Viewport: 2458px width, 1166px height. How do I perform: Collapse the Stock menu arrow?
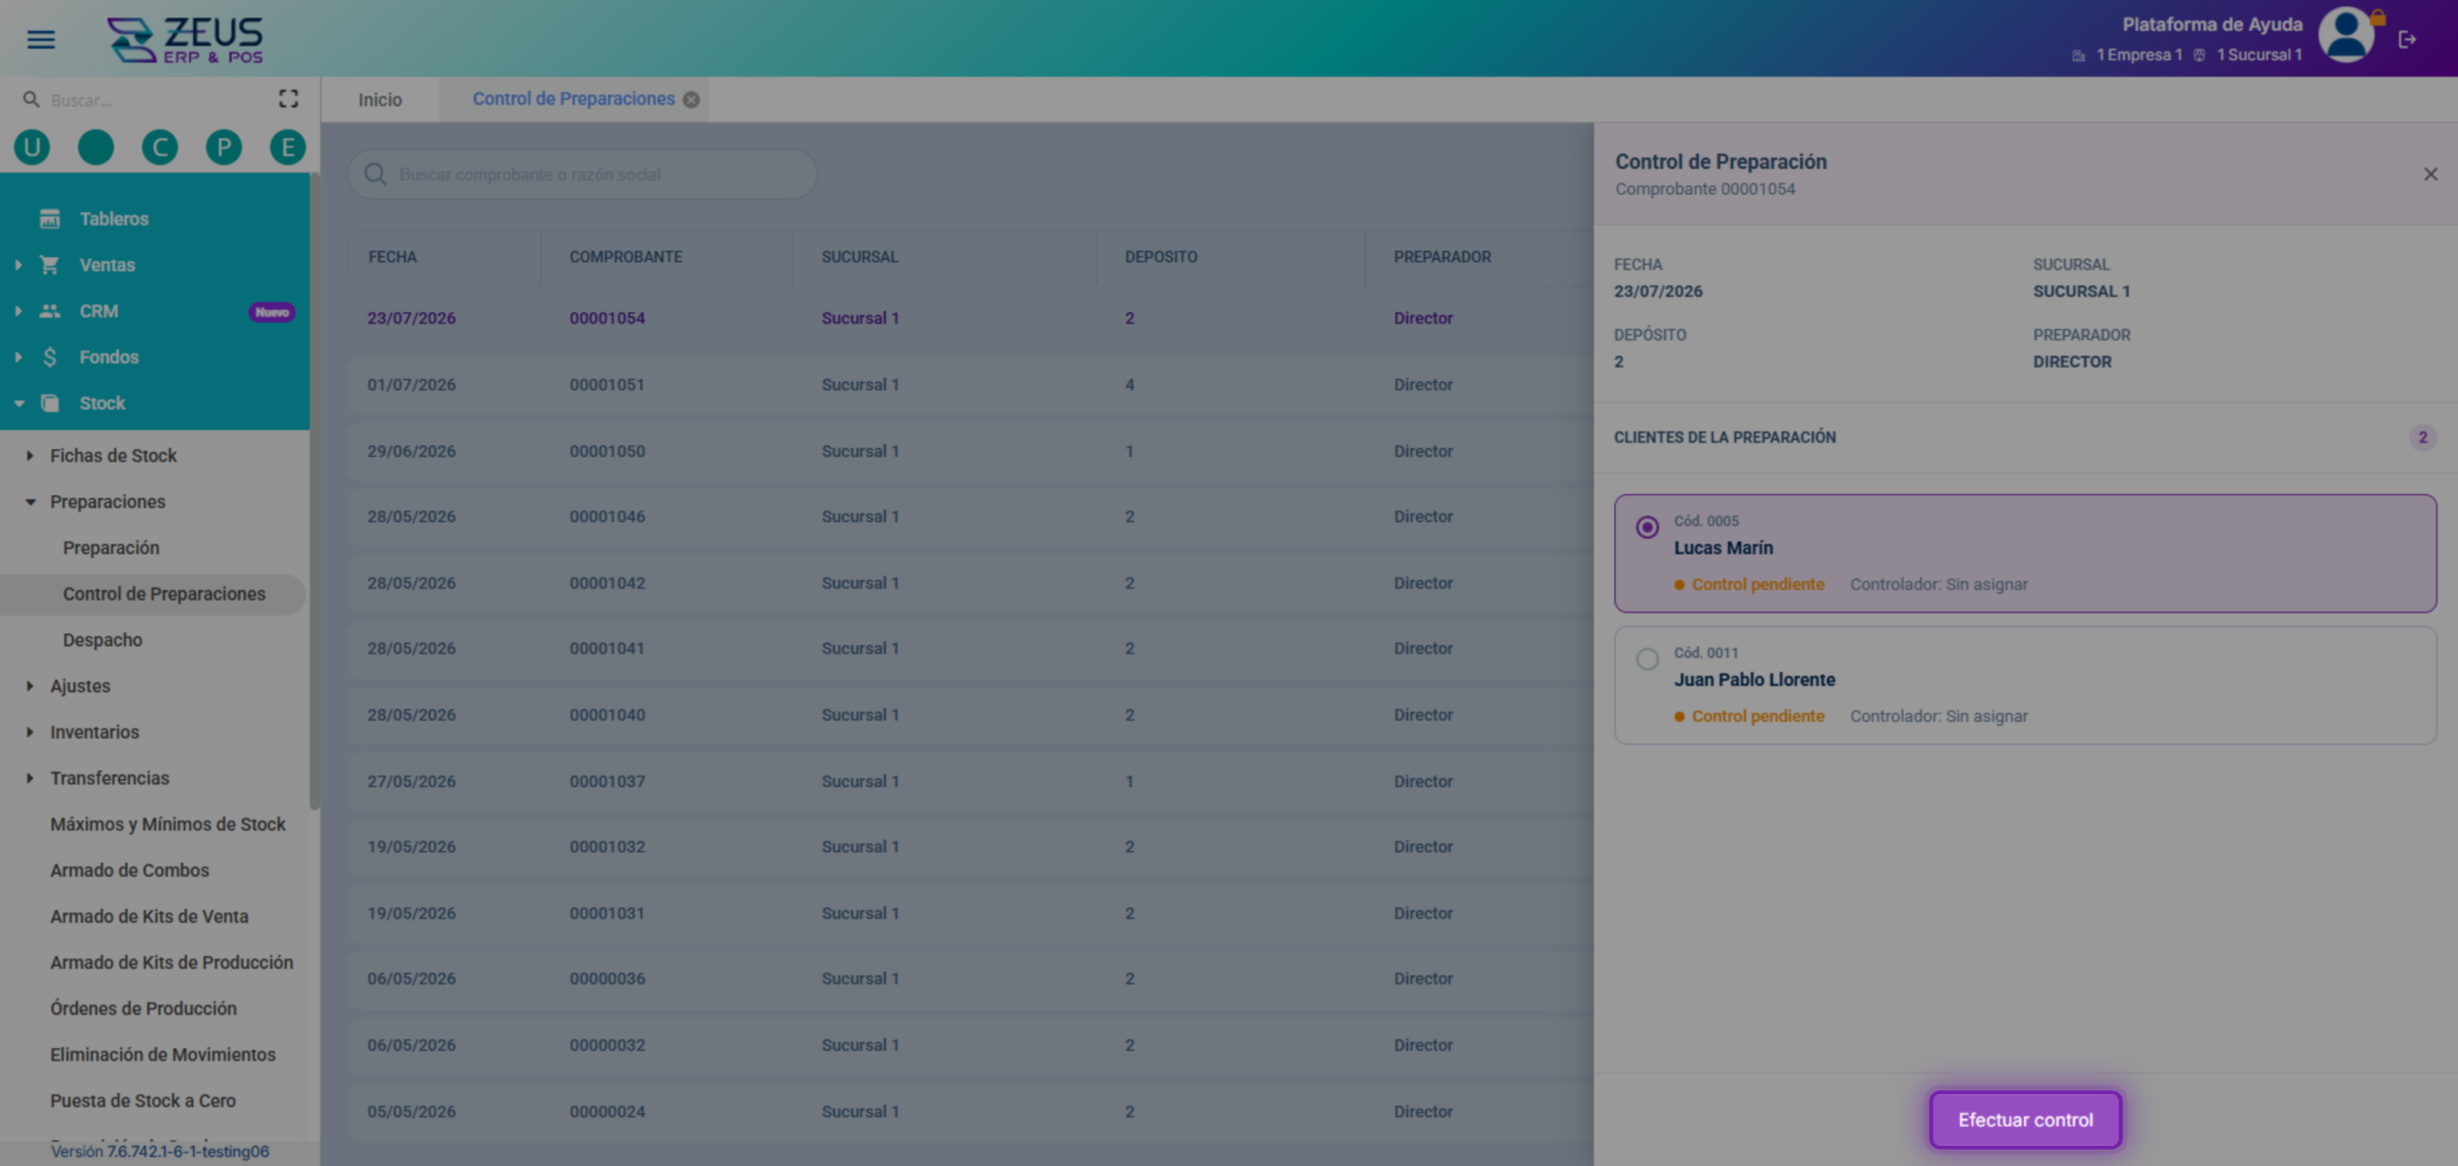(18, 403)
